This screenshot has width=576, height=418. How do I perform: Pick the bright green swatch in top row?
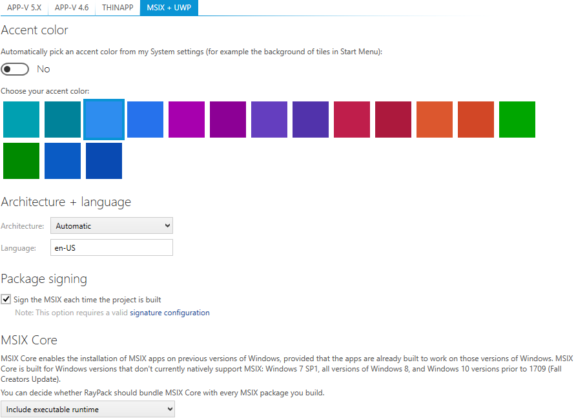517,120
